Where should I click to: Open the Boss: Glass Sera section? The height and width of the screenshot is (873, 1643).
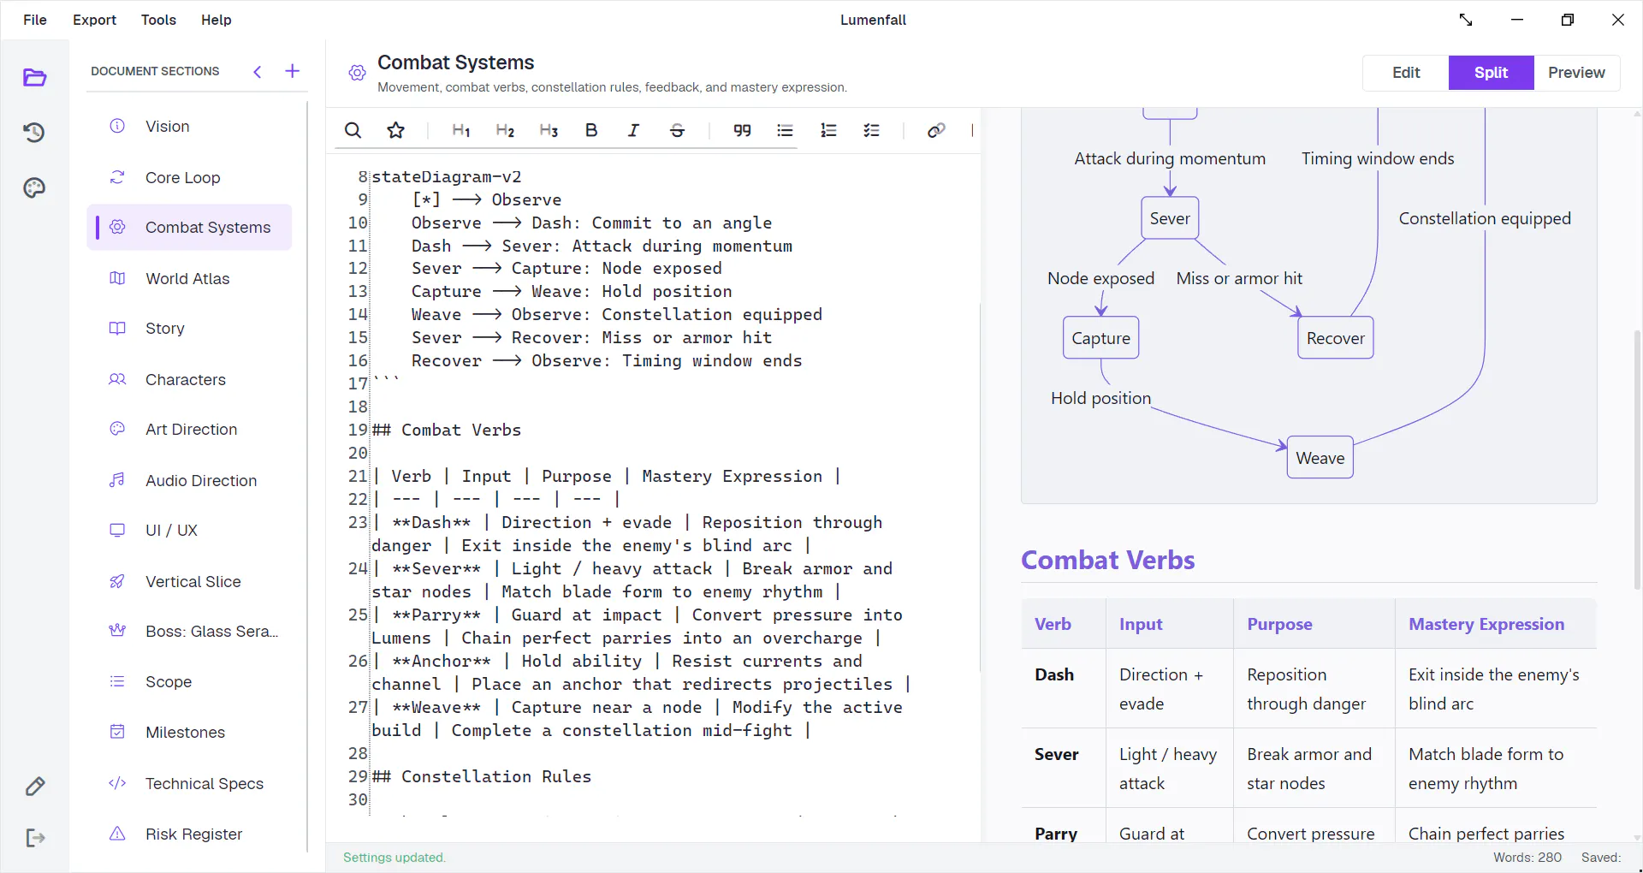tap(189, 632)
